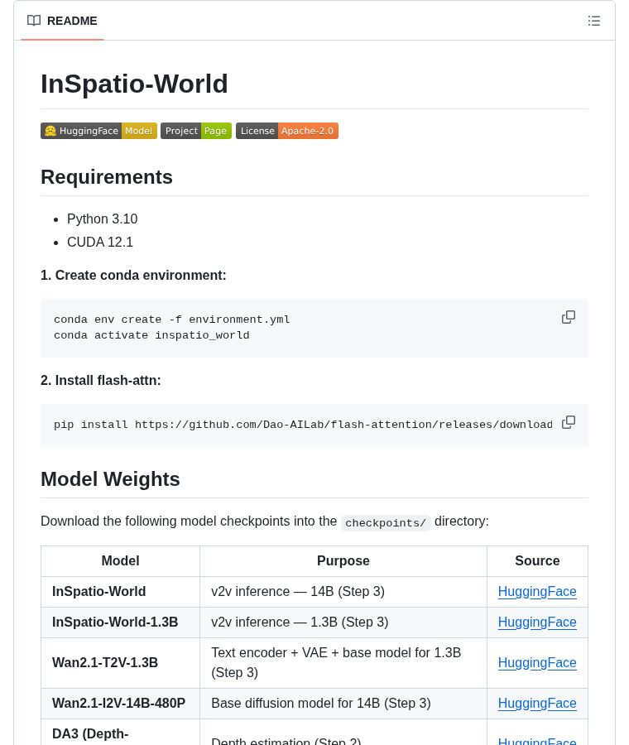Open HuggingFace link for Wan2.1-I2V-14B-480P

point(537,704)
